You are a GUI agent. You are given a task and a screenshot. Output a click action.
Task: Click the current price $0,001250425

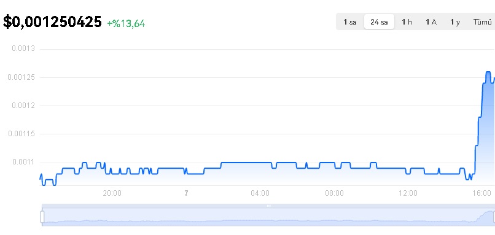52,22
